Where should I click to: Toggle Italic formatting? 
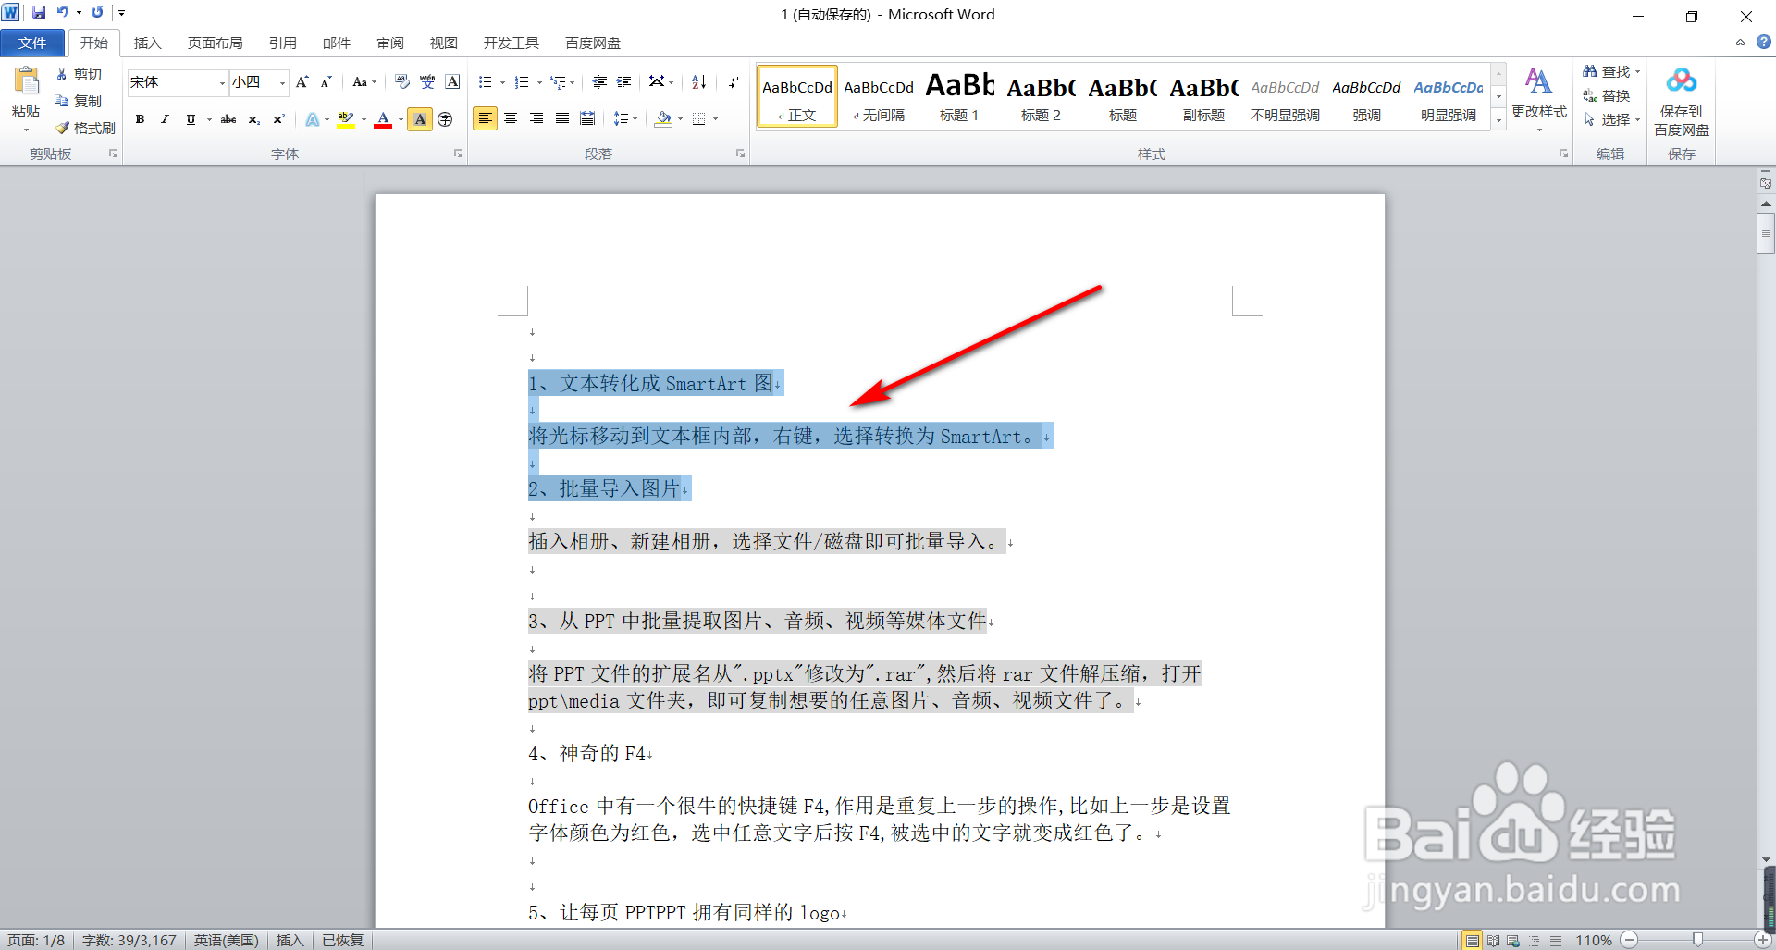tap(165, 119)
